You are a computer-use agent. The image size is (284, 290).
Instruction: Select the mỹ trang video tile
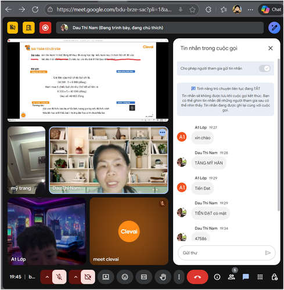[27, 160]
